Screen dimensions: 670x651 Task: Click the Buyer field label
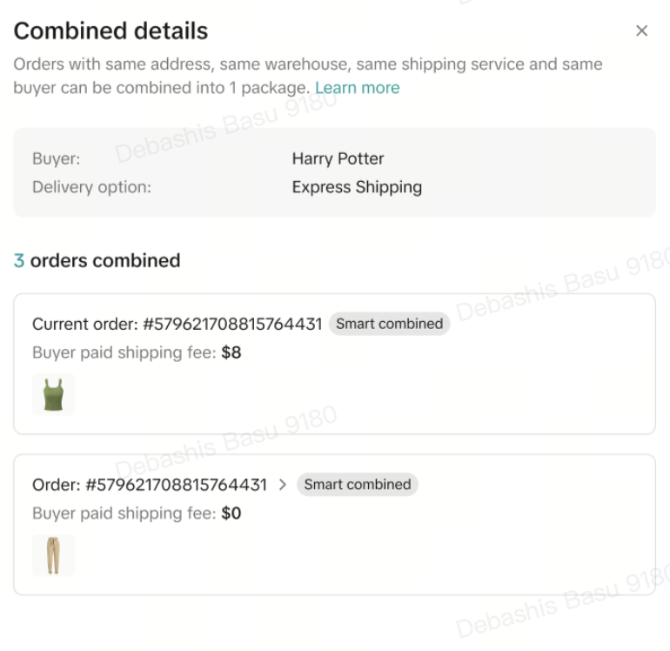point(56,158)
